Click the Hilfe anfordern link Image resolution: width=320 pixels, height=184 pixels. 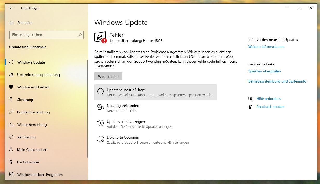point(269,99)
